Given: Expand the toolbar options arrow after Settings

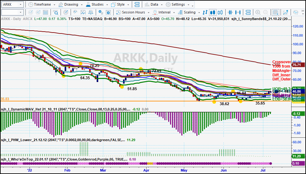Looking at the screenshot, I should 193,5.
